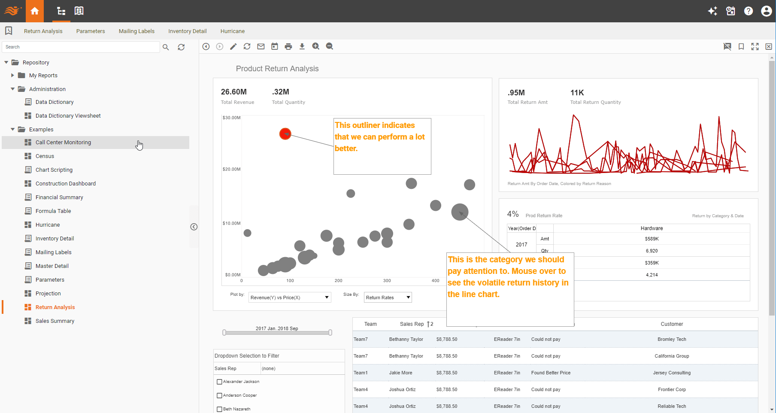The image size is (776, 413).
Task: Click right handle of date range slider
Action: tap(330, 333)
